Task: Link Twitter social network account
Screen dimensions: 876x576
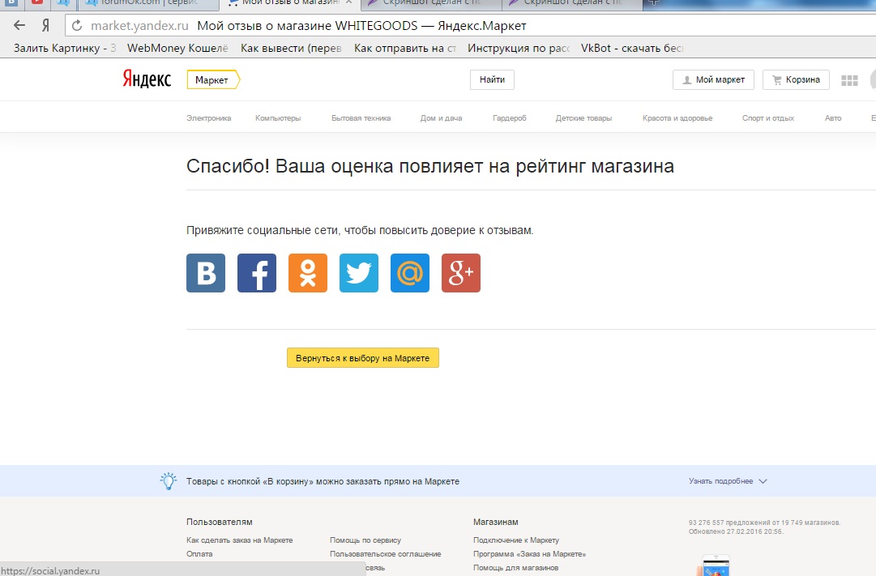Action: click(359, 273)
